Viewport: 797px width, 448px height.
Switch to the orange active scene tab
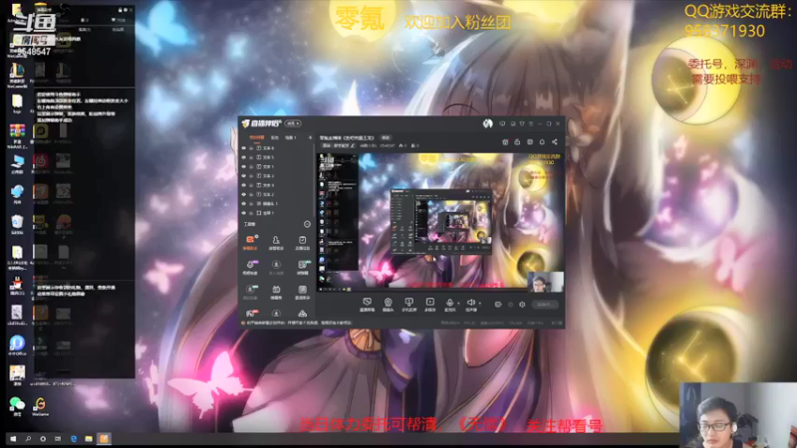(x=257, y=137)
